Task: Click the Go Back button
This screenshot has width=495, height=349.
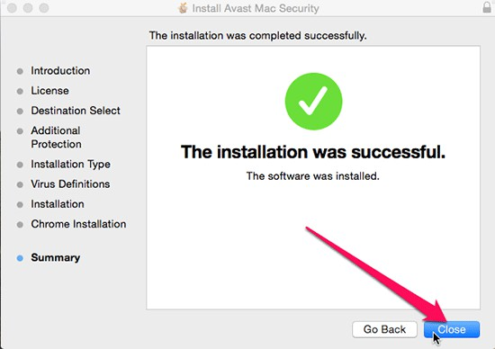Action: pyautogui.click(x=384, y=329)
